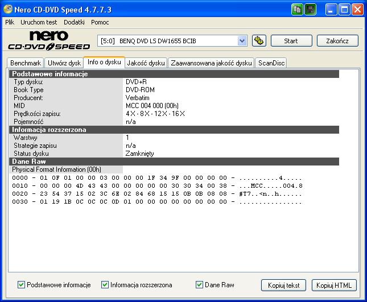Switch to the Utwórz dysk tab
367x302 pixels.
(x=64, y=63)
